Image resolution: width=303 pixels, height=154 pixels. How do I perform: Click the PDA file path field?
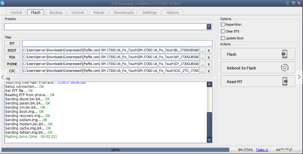[x=111, y=57]
